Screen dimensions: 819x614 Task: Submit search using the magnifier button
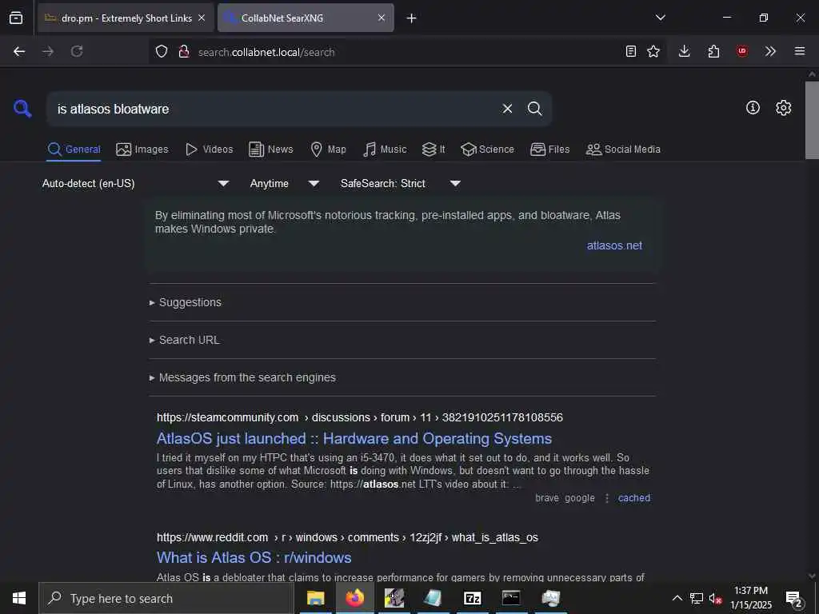point(534,109)
